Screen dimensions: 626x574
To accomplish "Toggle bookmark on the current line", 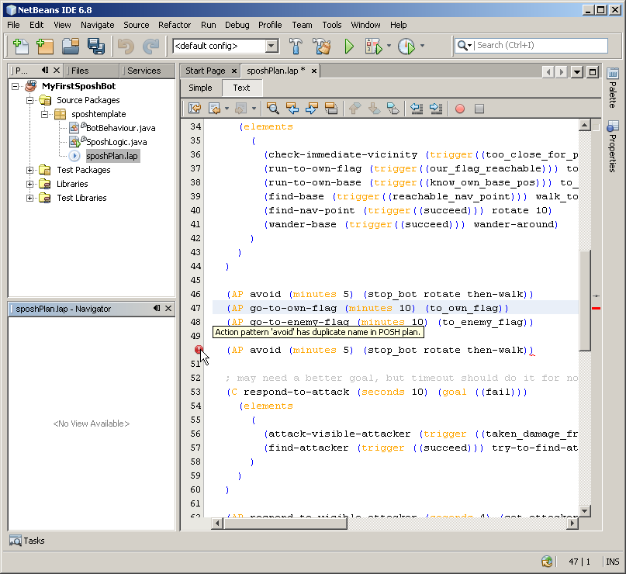I will pyautogui.click(x=393, y=109).
